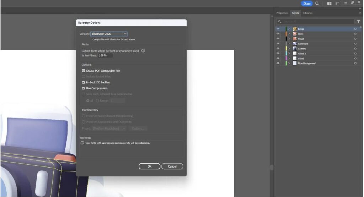
Task: Open the workspace switcher icon
Action: 337,4
